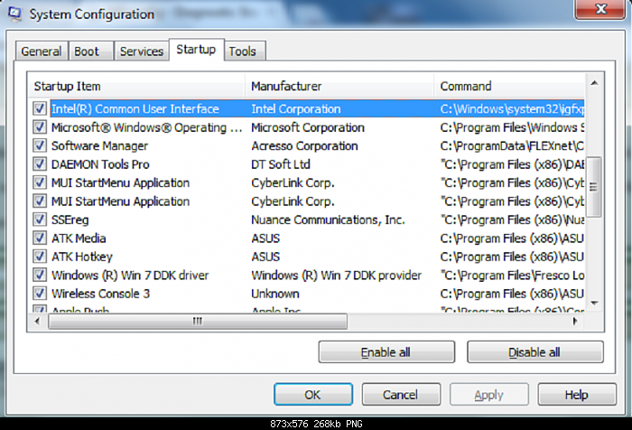Image resolution: width=632 pixels, height=430 pixels.
Task: Uncheck Intel(R) Common User Interface startup item
Action: point(40,108)
